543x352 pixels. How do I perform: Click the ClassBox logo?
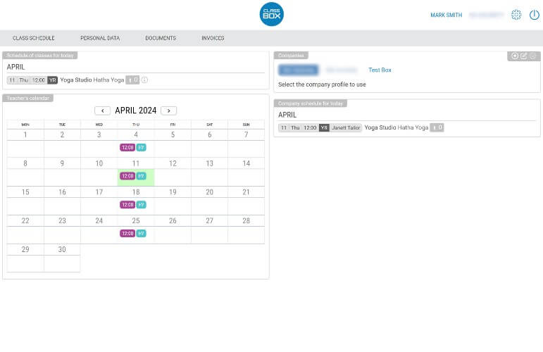pyautogui.click(x=272, y=14)
